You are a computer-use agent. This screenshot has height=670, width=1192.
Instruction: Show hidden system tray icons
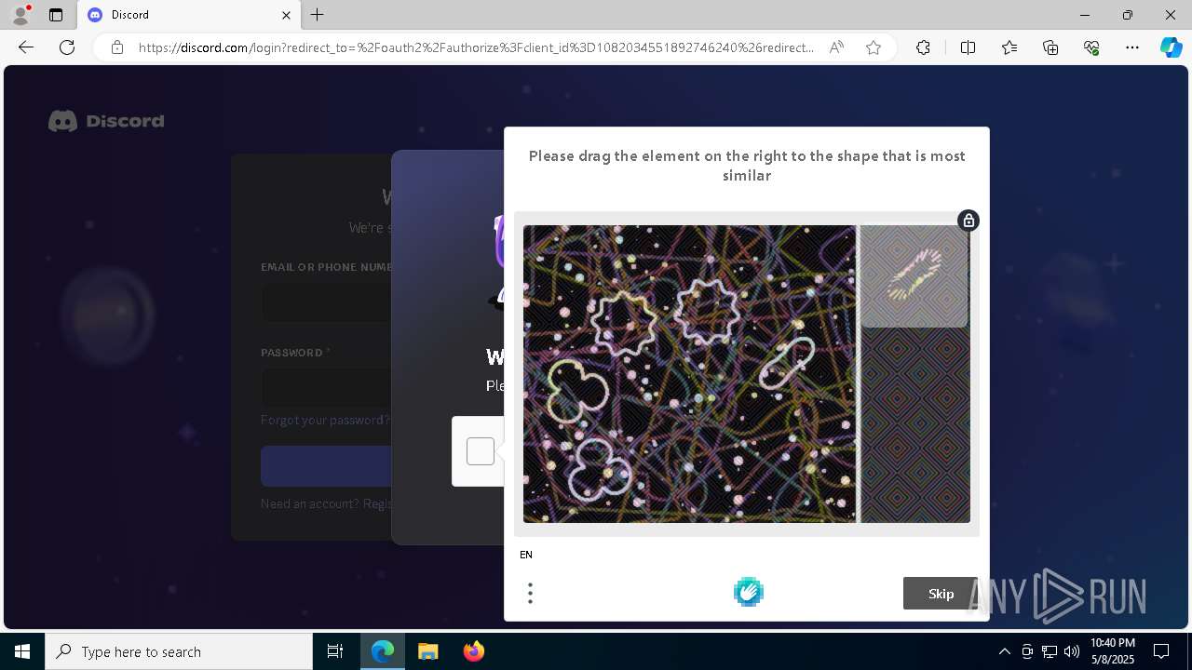coord(1004,651)
